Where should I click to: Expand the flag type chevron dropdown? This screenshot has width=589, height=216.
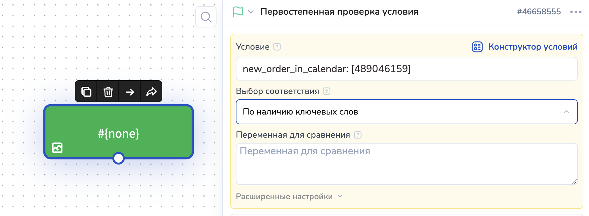click(x=251, y=12)
